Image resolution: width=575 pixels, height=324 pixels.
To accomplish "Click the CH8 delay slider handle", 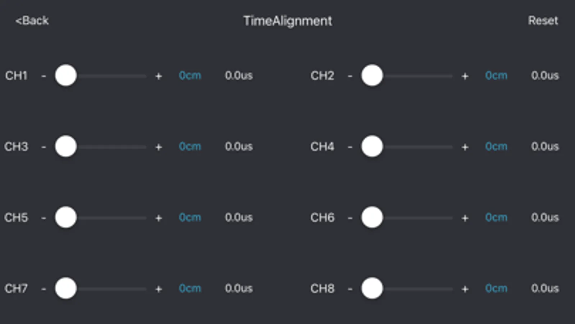I will click(372, 288).
